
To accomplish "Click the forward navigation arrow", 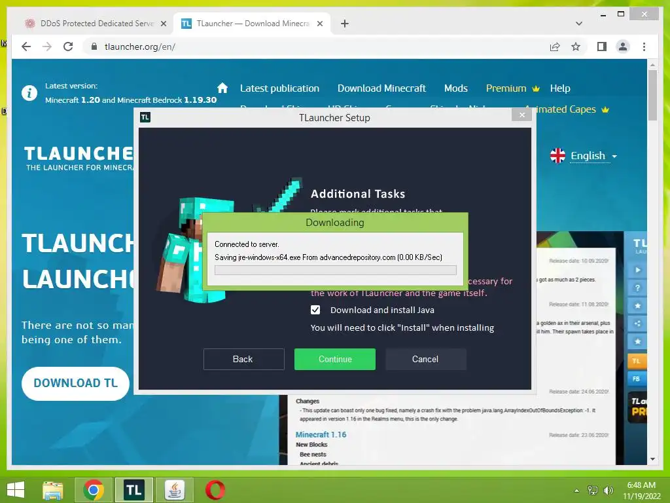I will tap(47, 47).
